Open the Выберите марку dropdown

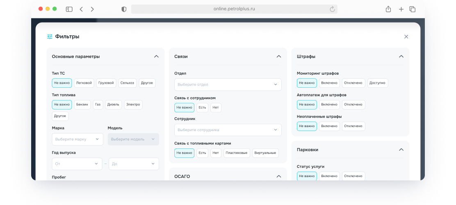coord(78,139)
